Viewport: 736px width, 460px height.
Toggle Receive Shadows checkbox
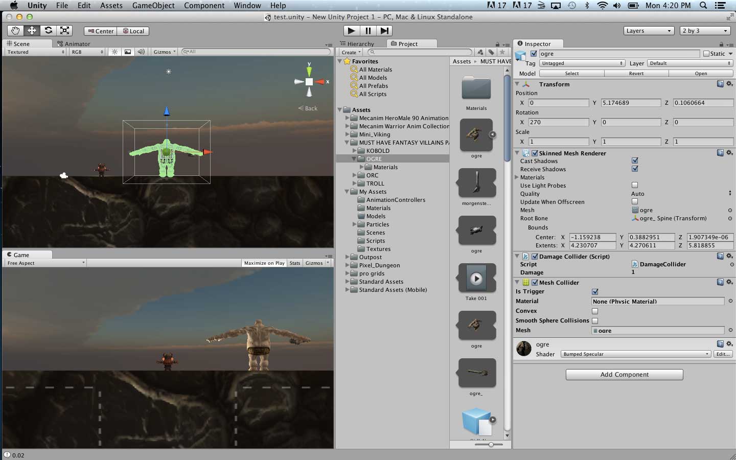click(x=635, y=169)
